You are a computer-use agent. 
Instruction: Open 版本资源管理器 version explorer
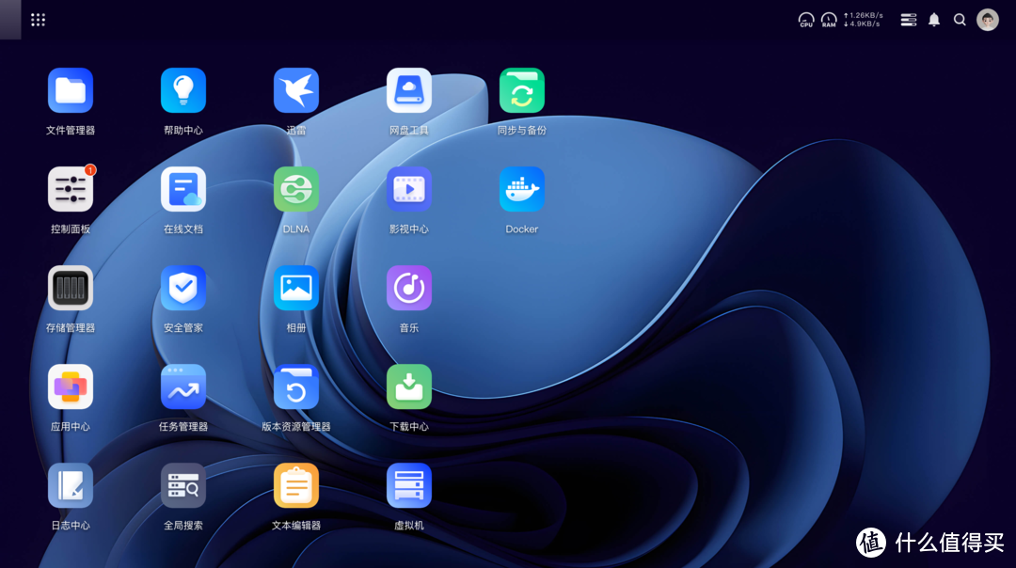pyautogui.click(x=296, y=387)
